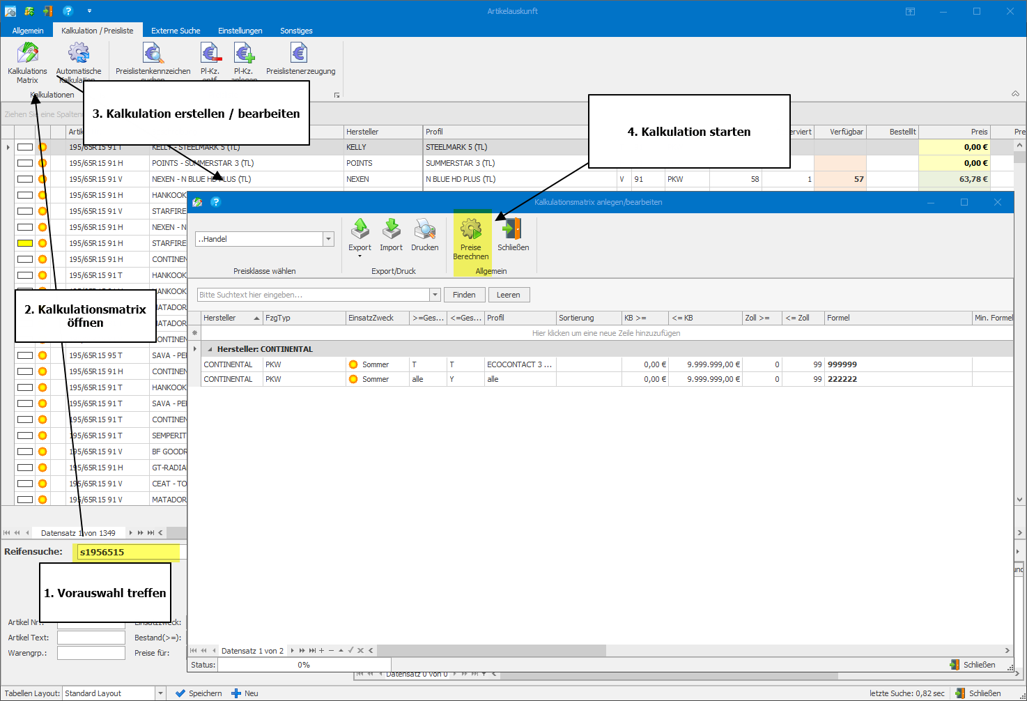Tick checkbox of CEAT row
This screenshot has width=1027, height=701.
[25, 484]
